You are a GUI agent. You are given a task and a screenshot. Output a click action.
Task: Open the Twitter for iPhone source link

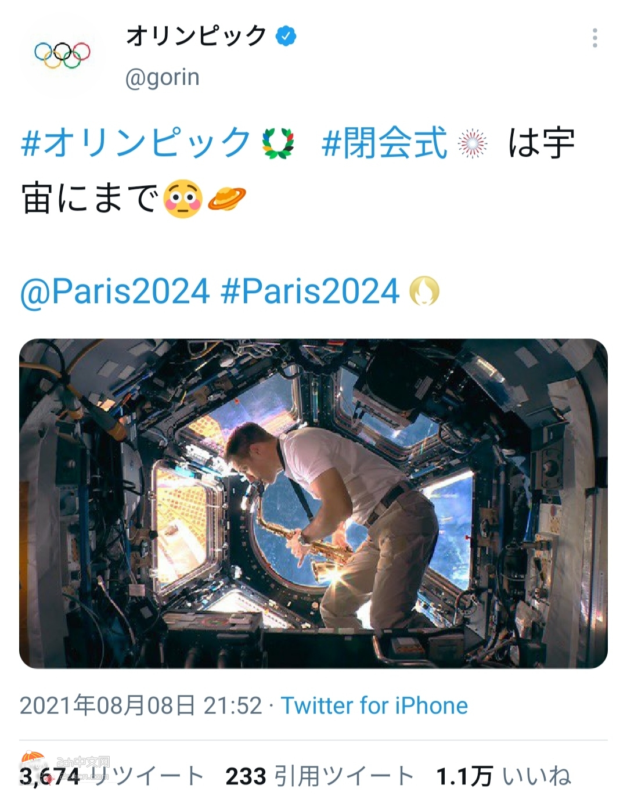click(x=374, y=705)
